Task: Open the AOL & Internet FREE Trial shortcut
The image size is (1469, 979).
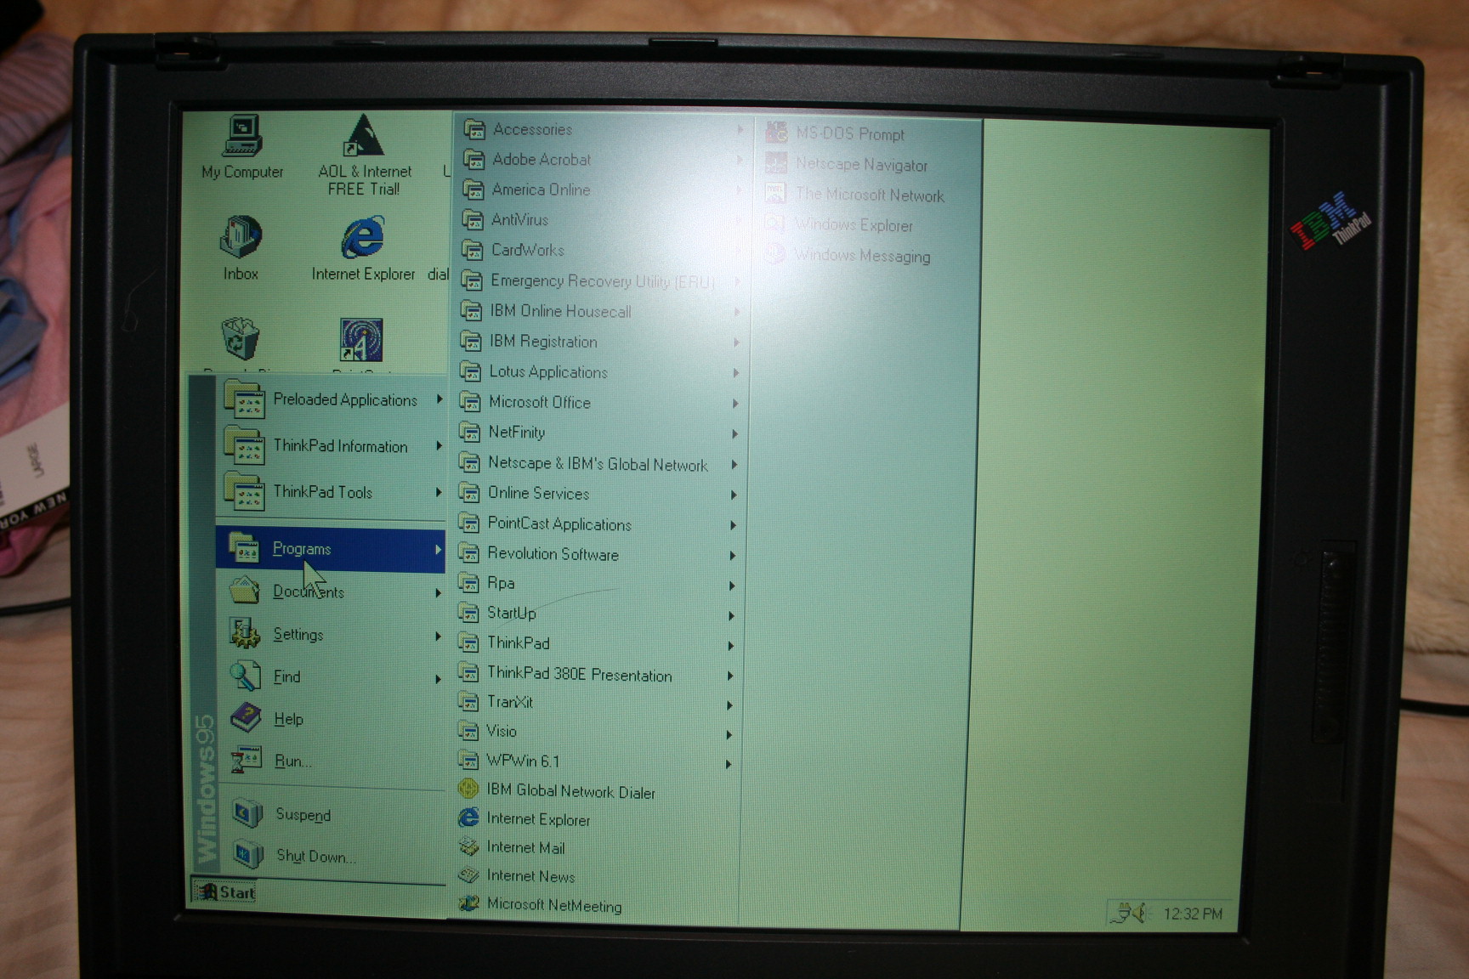Action: point(364,155)
